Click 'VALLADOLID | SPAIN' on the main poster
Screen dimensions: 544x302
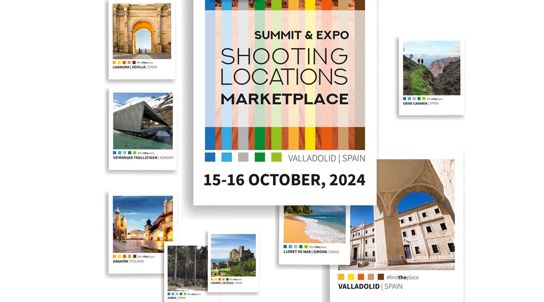[x=327, y=158]
